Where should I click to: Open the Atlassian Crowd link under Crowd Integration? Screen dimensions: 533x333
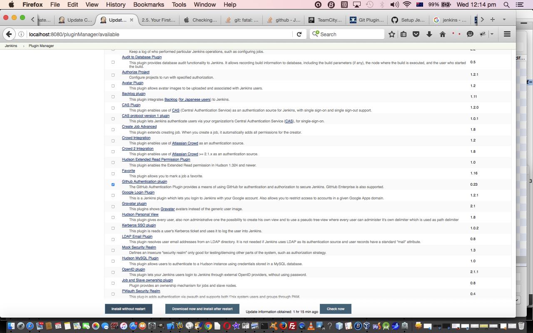(185, 143)
